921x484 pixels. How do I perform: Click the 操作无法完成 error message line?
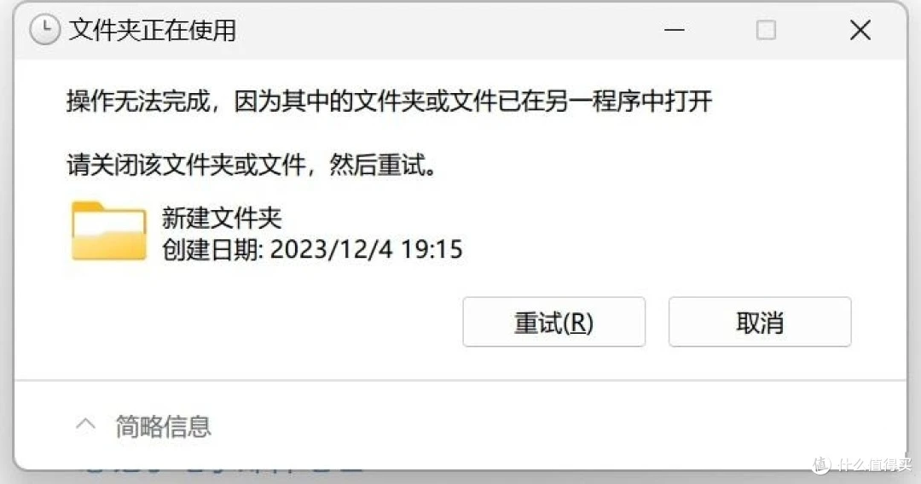coord(390,101)
